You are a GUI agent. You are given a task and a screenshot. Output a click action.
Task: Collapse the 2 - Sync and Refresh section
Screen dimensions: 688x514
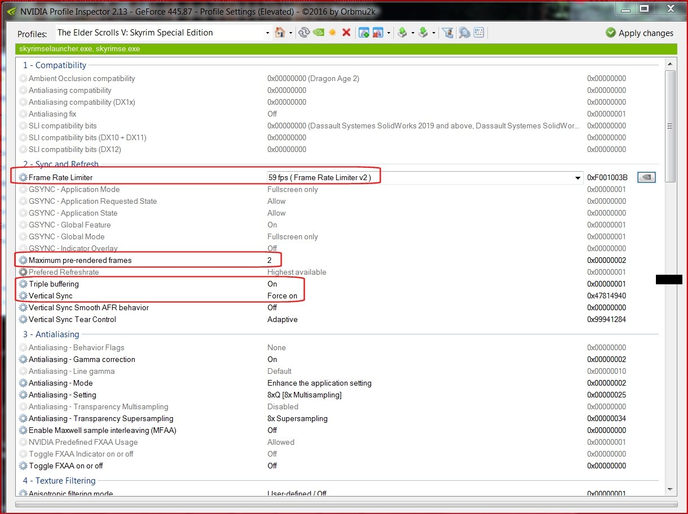[61, 164]
